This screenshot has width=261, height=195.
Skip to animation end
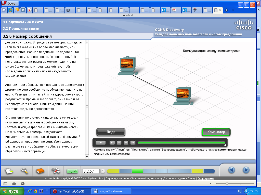pyautogui.click(x=133, y=143)
